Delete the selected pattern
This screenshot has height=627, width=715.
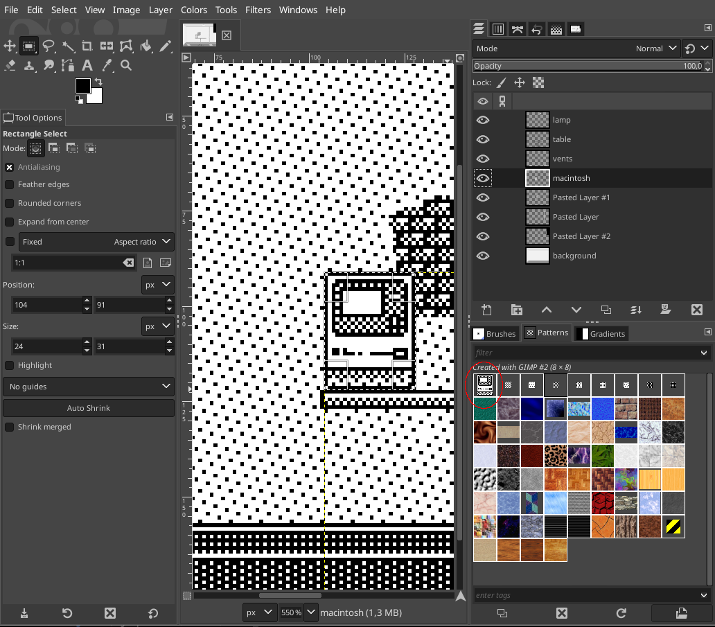pyautogui.click(x=562, y=613)
